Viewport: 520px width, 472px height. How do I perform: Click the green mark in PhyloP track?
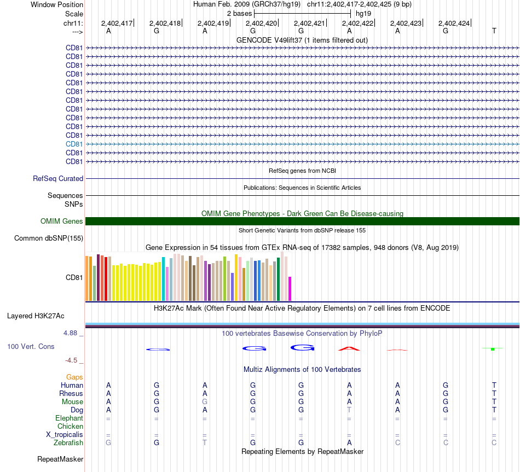click(493, 349)
